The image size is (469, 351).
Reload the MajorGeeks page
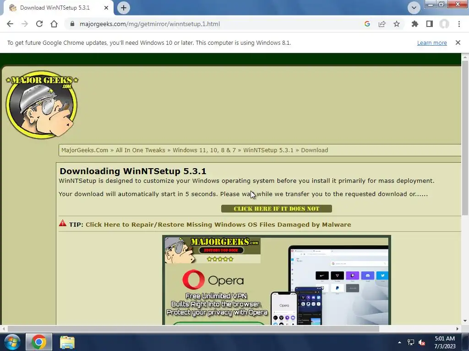coord(39,24)
